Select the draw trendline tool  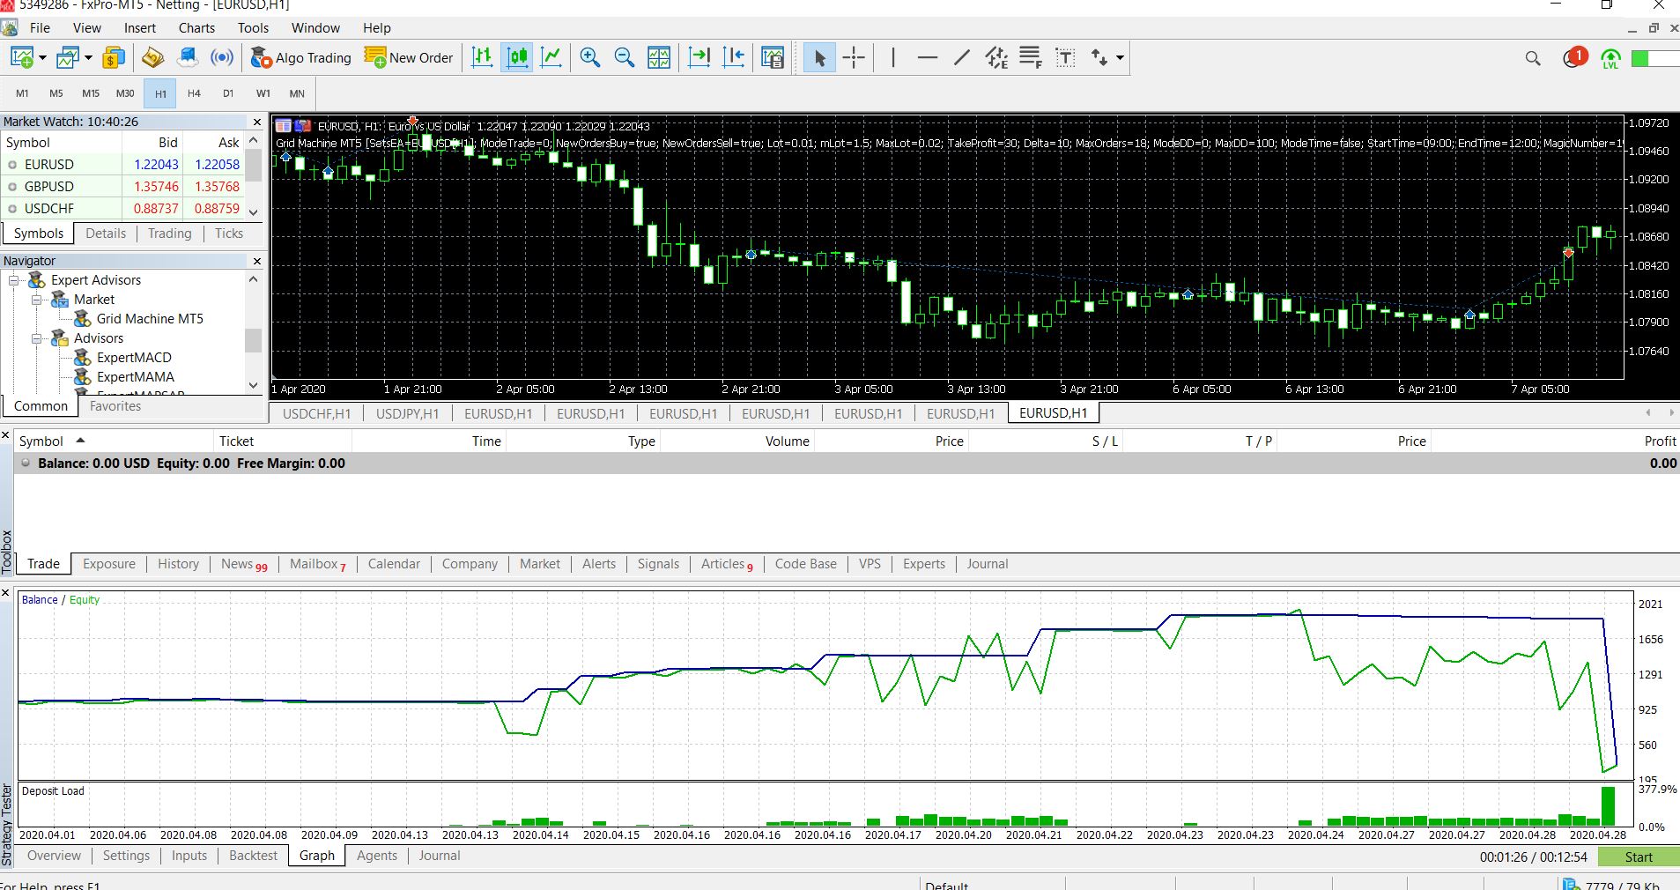[x=961, y=58]
